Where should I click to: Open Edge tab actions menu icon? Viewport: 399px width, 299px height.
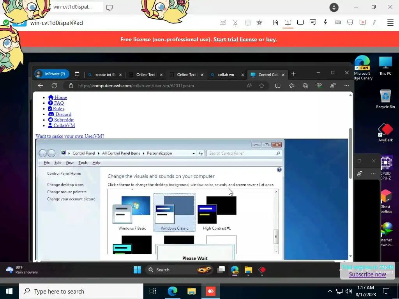coord(77,74)
